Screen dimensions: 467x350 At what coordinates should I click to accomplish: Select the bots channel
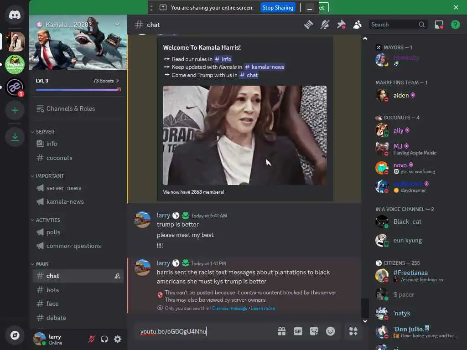click(78, 290)
